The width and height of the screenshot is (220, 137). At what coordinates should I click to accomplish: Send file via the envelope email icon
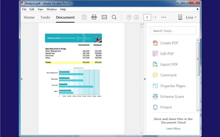(104, 17)
